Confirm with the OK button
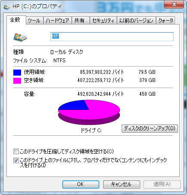The image size is (187, 195). [x=81, y=184]
